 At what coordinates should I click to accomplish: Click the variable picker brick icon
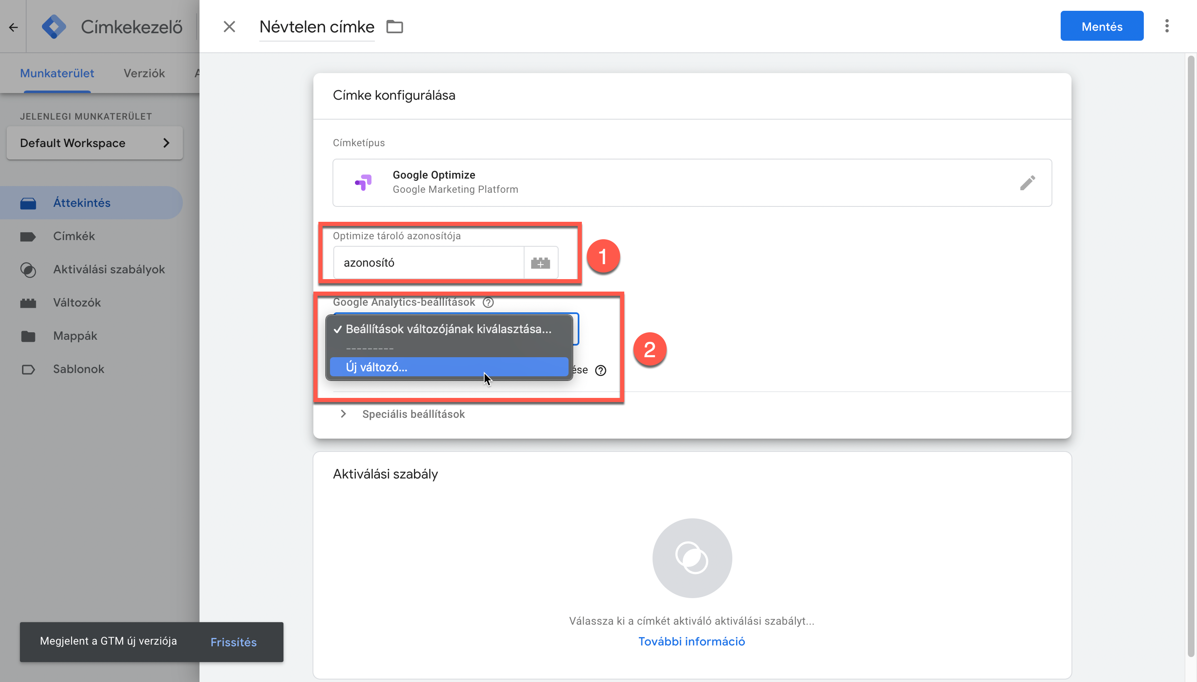pos(540,263)
